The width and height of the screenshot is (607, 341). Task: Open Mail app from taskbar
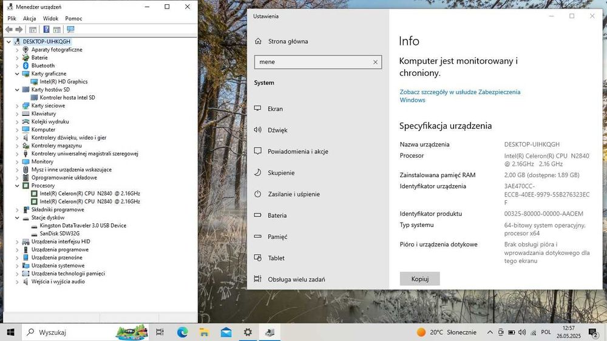[x=226, y=332]
